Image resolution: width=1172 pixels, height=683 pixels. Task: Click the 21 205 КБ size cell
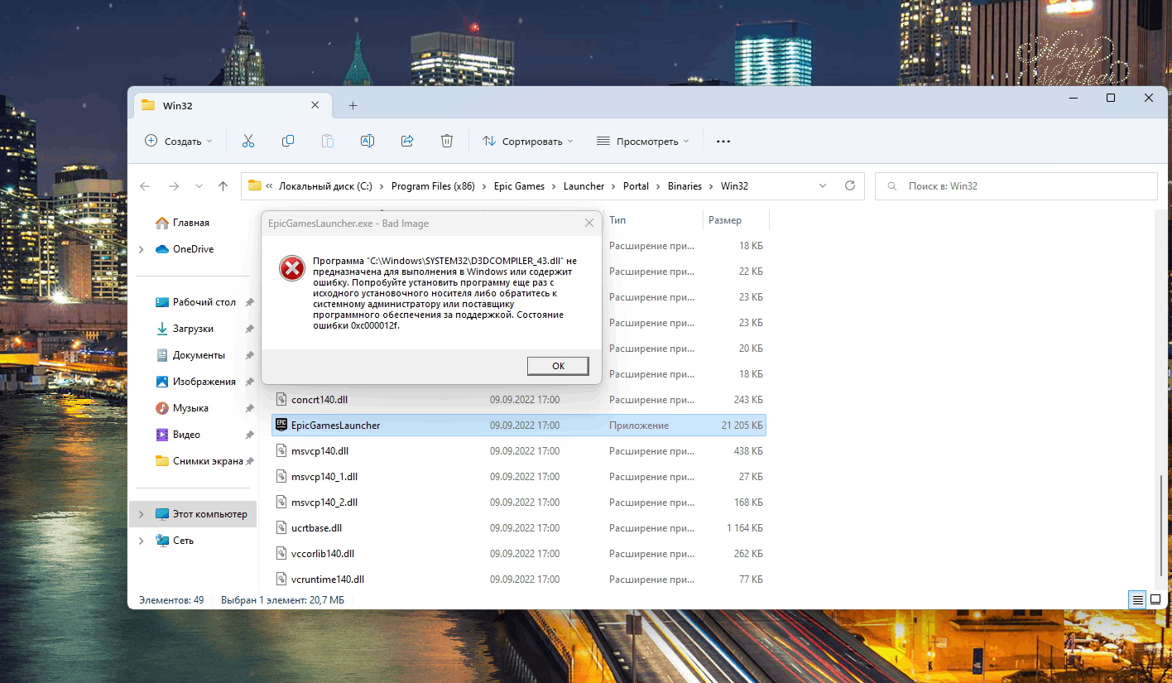pos(742,426)
